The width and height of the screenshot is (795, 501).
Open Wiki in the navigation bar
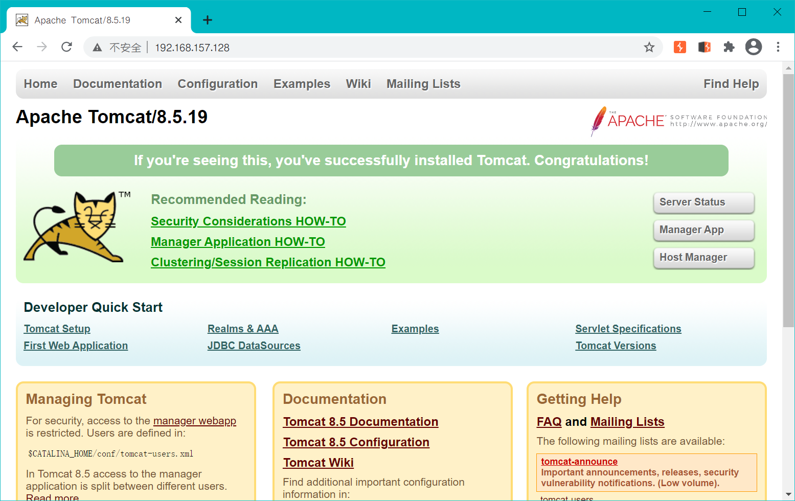click(x=358, y=84)
